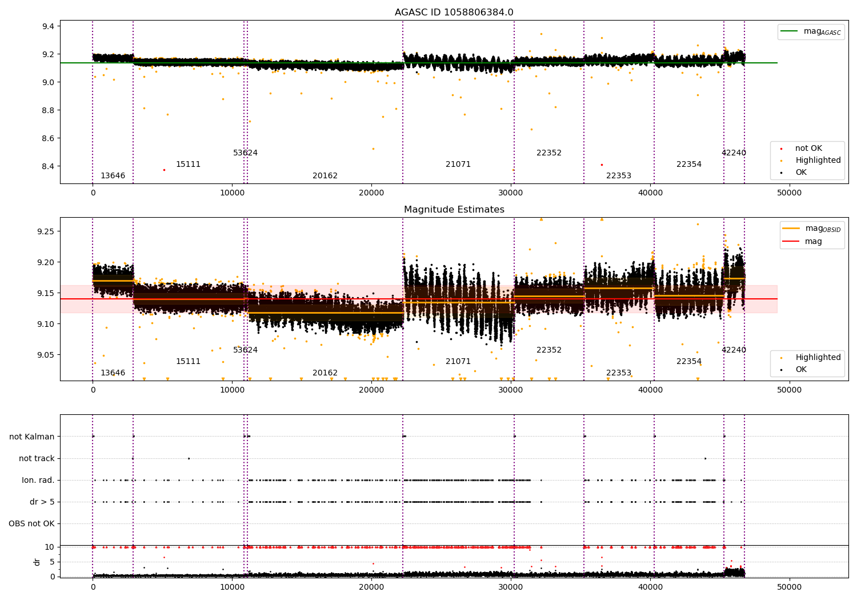857x600 pixels.
Task: Click y-axis tick 5 in the dr plot
Action: [x=53, y=562]
